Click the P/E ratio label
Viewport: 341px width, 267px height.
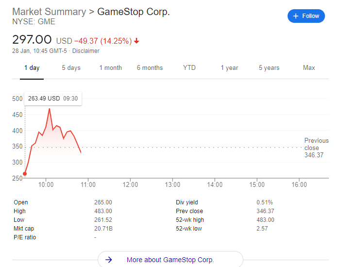point(25,237)
